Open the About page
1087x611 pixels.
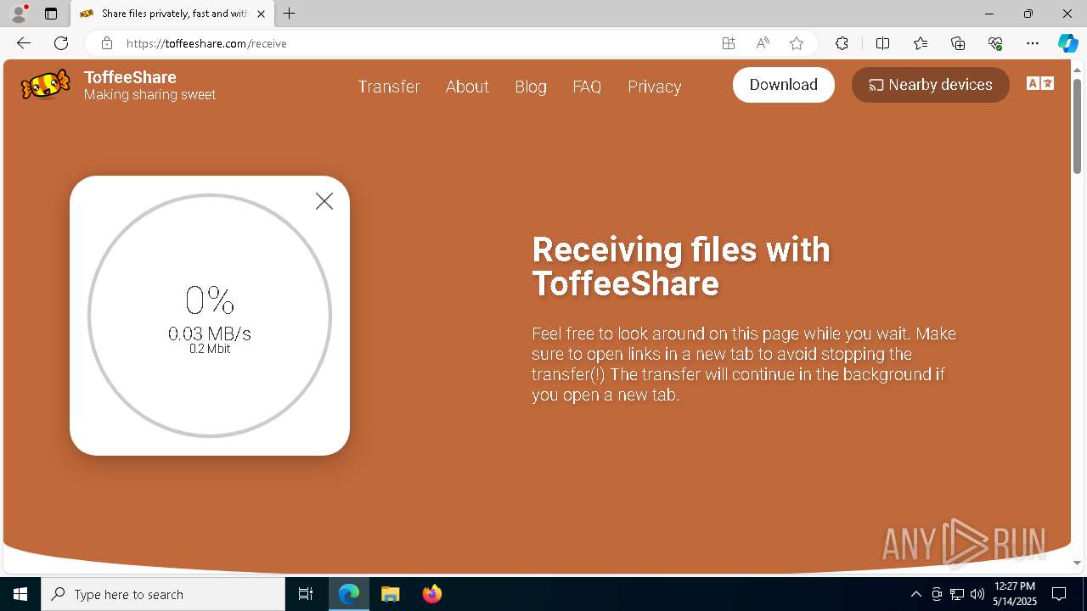pos(467,87)
